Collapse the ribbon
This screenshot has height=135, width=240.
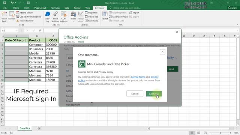[237, 25]
